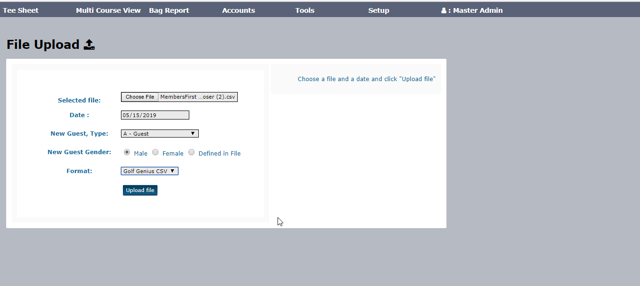Open the Master Admin user menu
This screenshot has width=640, height=286.
(472, 10)
